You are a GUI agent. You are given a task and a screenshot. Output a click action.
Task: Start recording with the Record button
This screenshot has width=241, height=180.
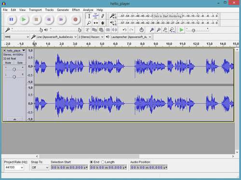75,19
